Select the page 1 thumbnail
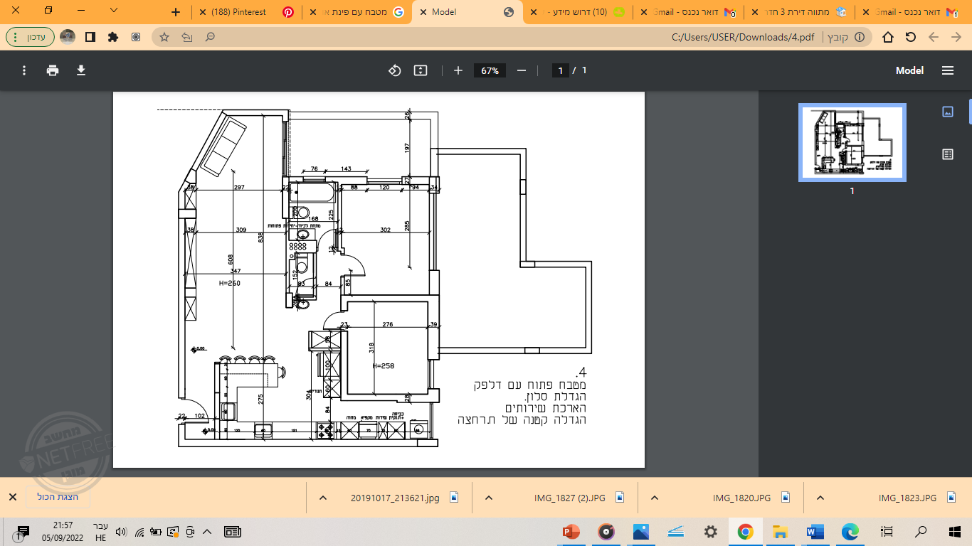The height and width of the screenshot is (546, 972). pyautogui.click(x=852, y=142)
